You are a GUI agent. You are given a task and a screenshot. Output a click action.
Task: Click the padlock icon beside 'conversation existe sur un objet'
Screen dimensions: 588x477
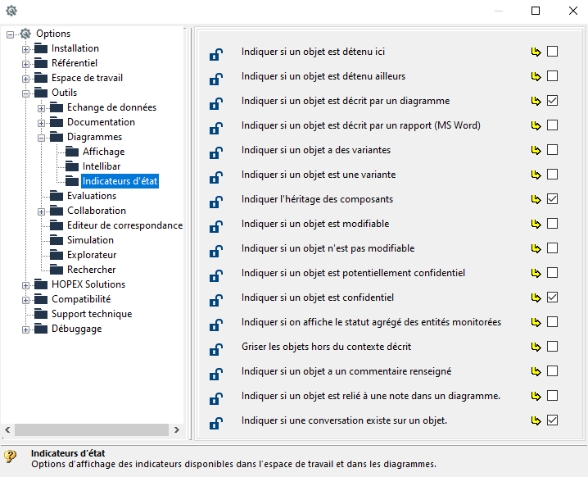[215, 424]
